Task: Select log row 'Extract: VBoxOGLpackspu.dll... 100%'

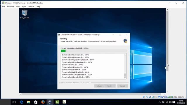Action: (x=75, y=57)
